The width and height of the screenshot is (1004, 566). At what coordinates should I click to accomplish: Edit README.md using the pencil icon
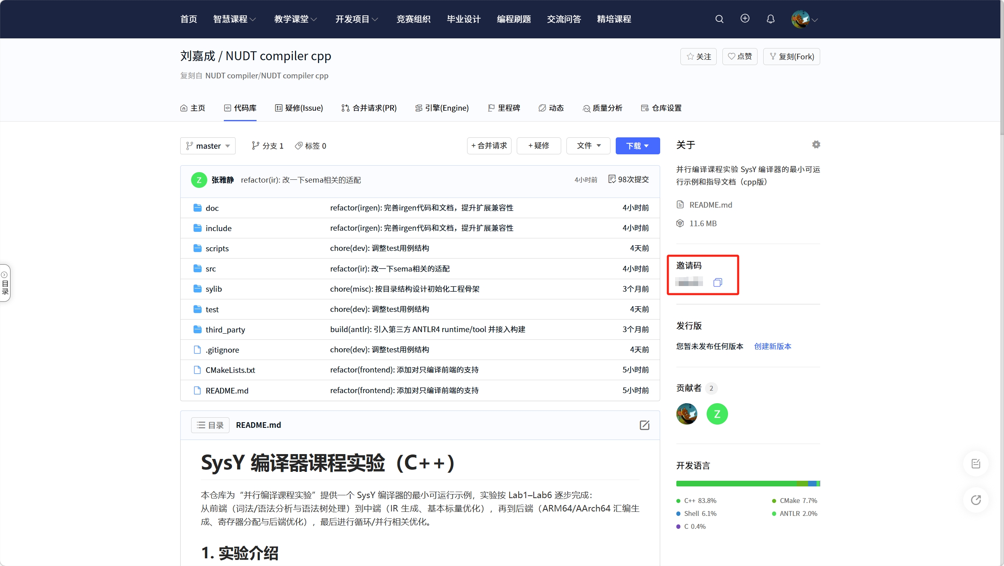(644, 425)
